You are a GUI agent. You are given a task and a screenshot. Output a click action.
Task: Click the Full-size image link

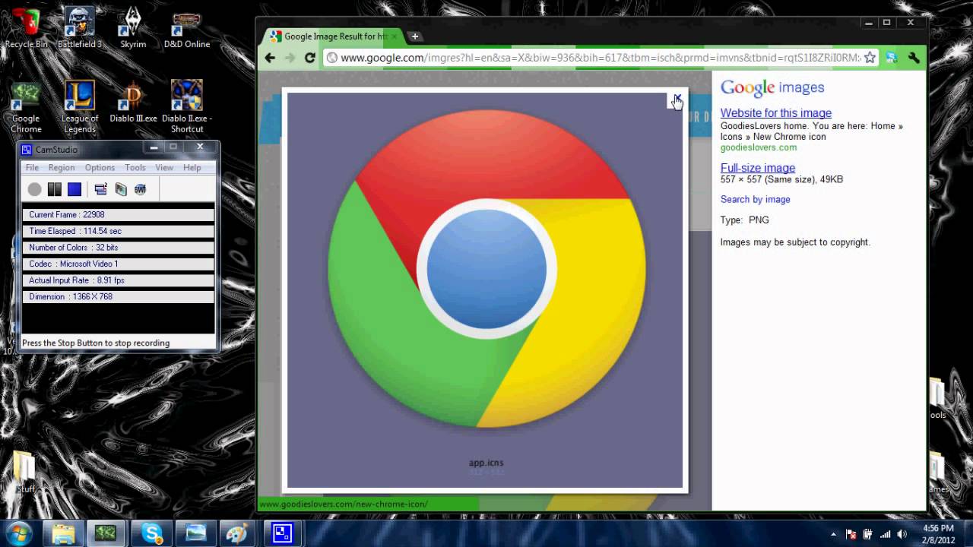(x=757, y=168)
